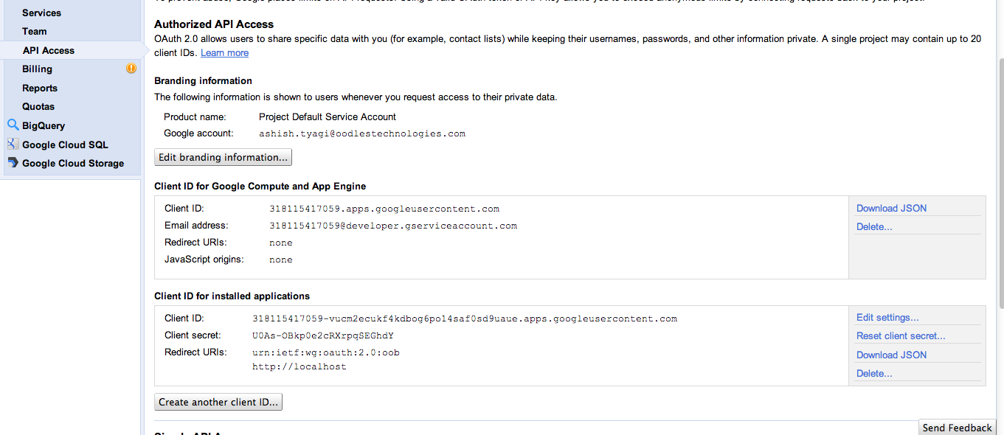Open the Team sidebar section
This screenshot has width=1004, height=435.
pyautogui.click(x=35, y=31)
